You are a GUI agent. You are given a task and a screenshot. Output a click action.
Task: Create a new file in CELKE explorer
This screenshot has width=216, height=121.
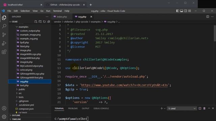(36, 22)
